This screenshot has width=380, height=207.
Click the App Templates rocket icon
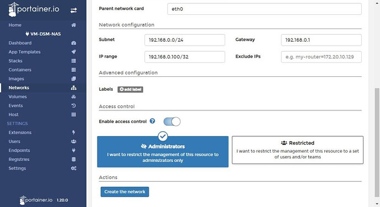pos(74,52)
